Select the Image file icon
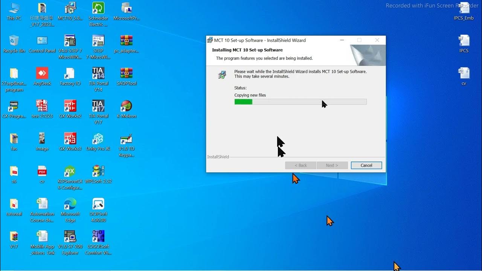 [42, 142]
